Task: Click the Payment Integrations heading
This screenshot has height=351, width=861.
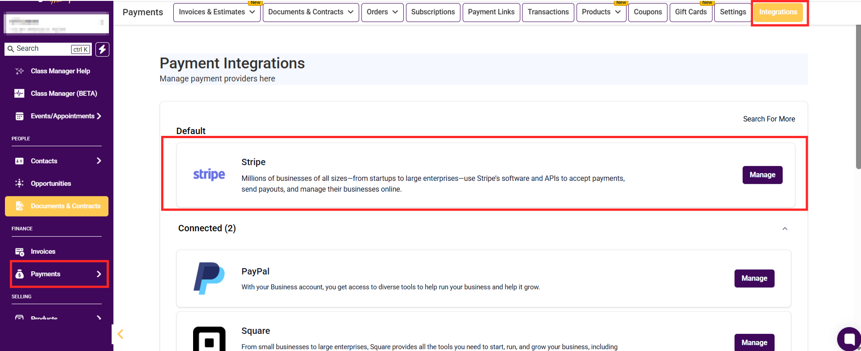Action: 232,63
